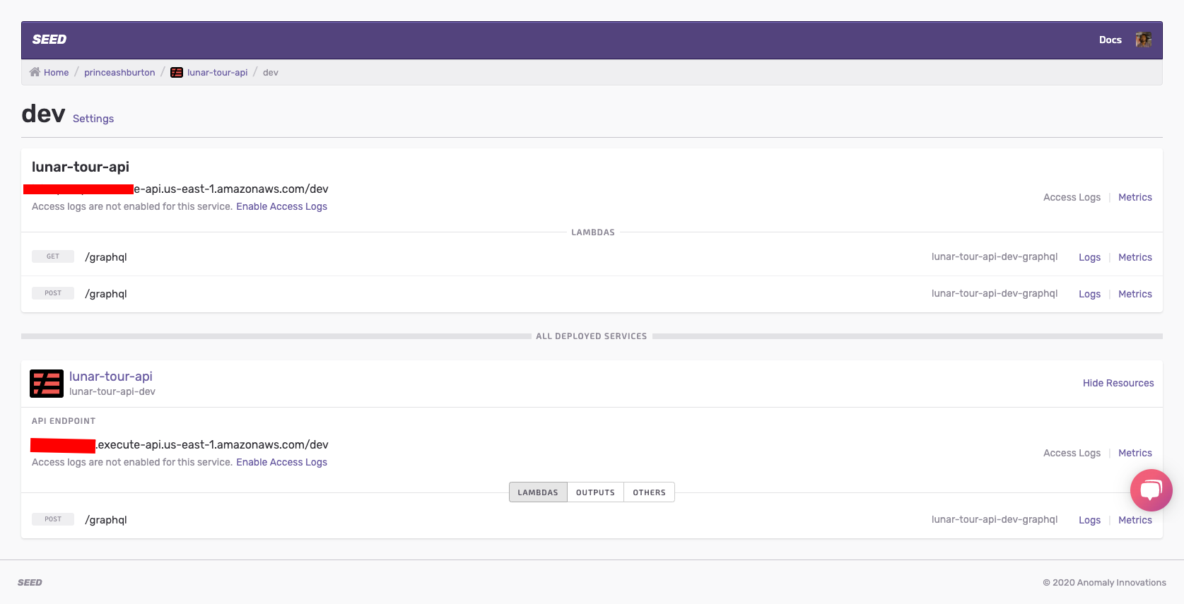Click the large lunar-tour-api service icon
Image resolution: width=1184 pixels, height=604 pixels.
click(47, 384)
